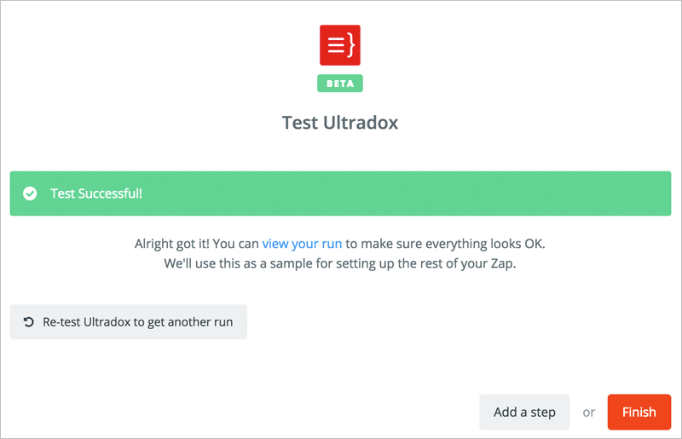Click the three lines in the Ultradox logo
This screenshot has height=439, width=682.
click(336, 45)
